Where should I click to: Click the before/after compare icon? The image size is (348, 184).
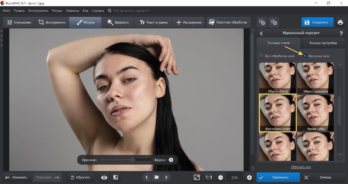115,177
